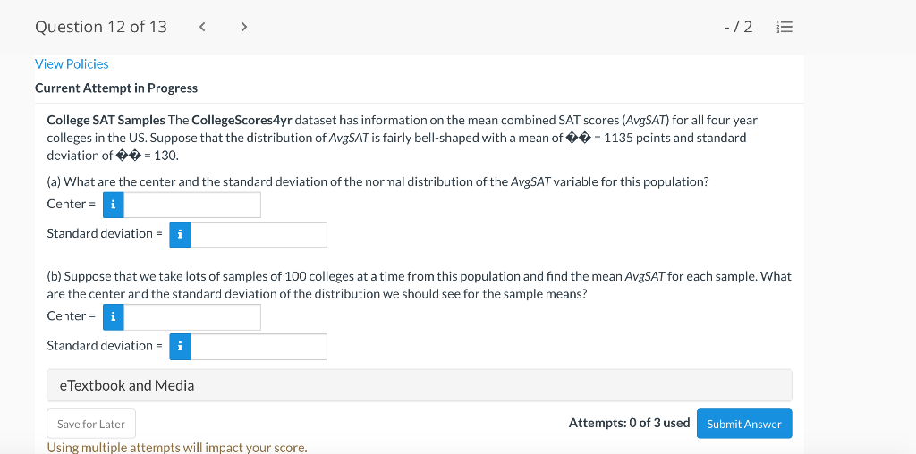The width and height of the screenshot is (916, 454).
Task: Click the Current Attempt in Progress label
Action: coord(116,88)
